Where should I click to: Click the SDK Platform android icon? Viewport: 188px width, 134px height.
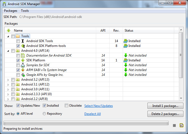tap(23, 60)
